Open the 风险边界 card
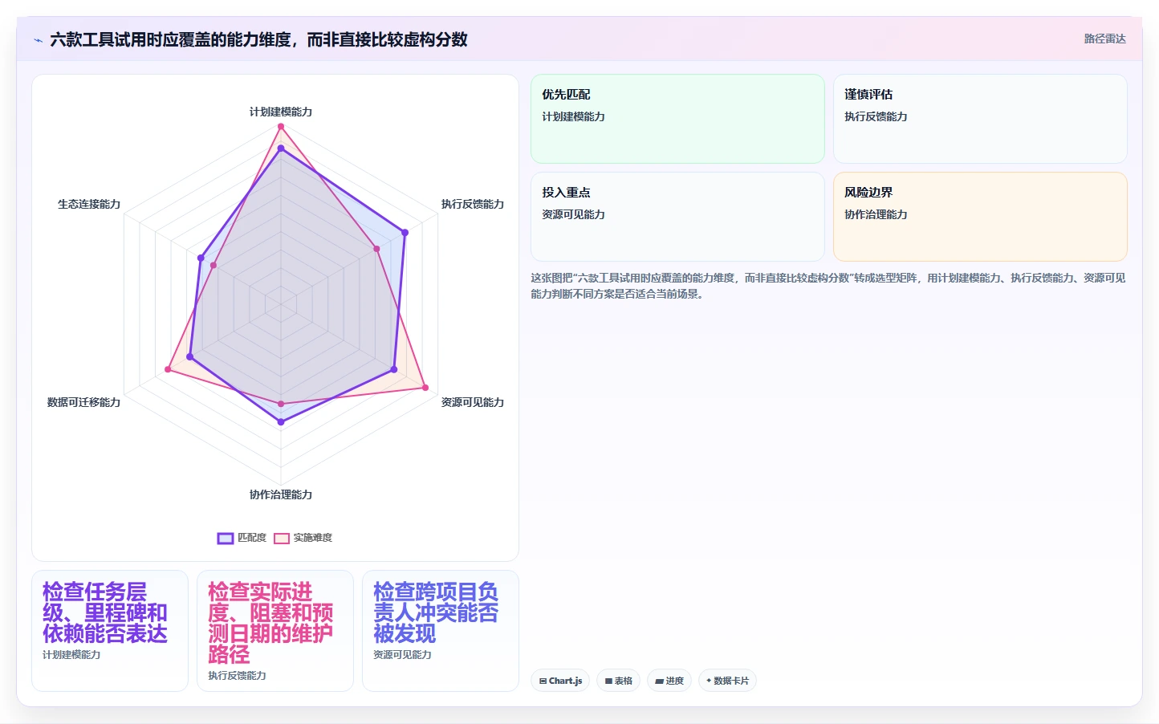Screen dimensions: 1159x724 pos(980,217)
